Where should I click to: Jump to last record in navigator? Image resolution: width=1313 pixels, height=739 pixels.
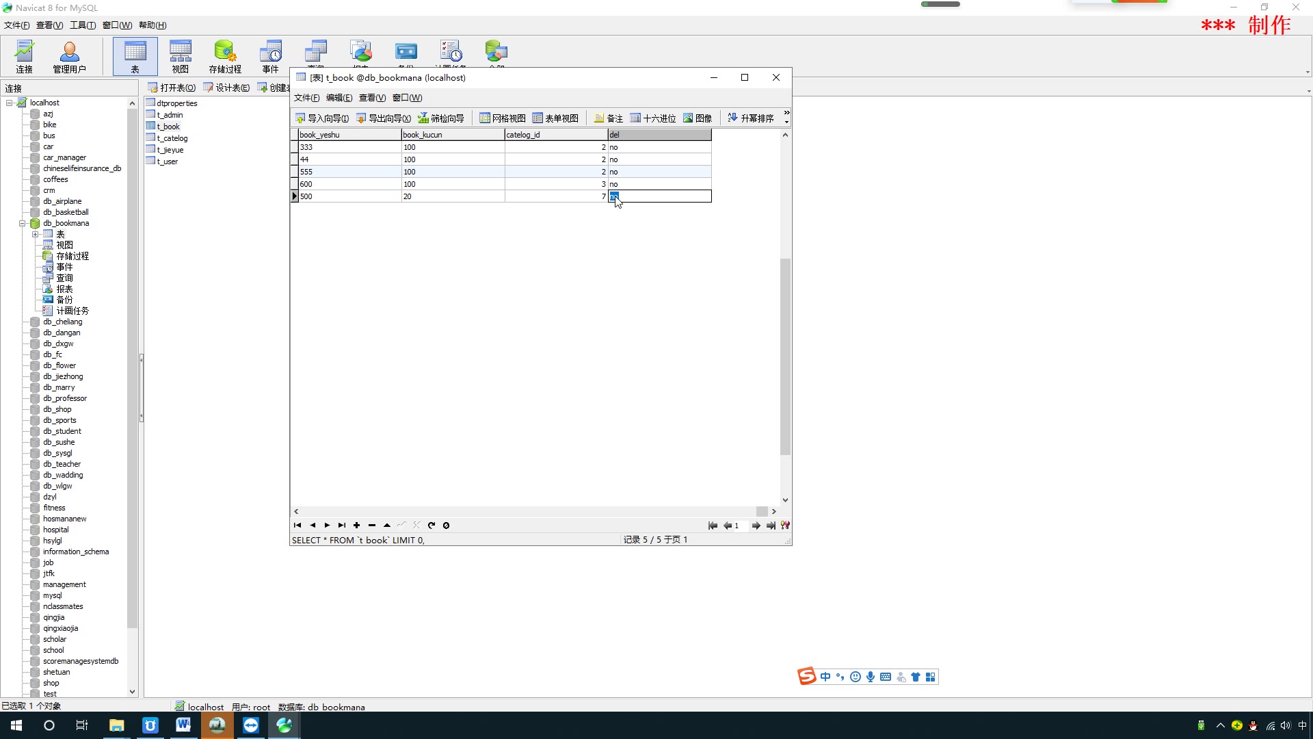pyautogui.click(x=342, y=526)
